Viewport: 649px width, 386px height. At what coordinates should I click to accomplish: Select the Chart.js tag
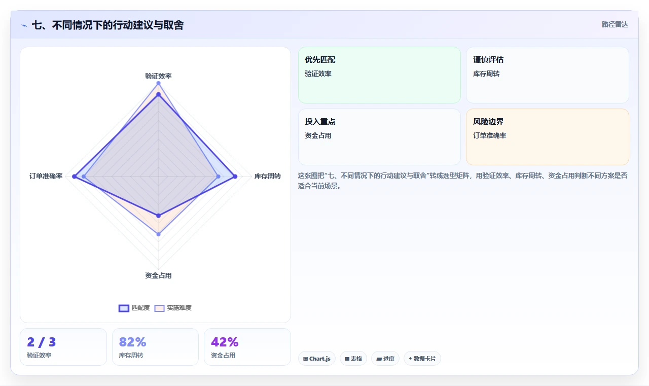[x=316, y=359]
